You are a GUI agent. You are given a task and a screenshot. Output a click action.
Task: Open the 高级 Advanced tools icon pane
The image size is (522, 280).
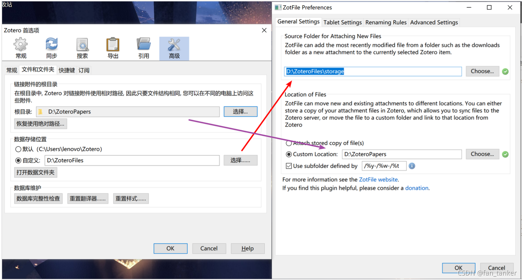pos(174,48)
